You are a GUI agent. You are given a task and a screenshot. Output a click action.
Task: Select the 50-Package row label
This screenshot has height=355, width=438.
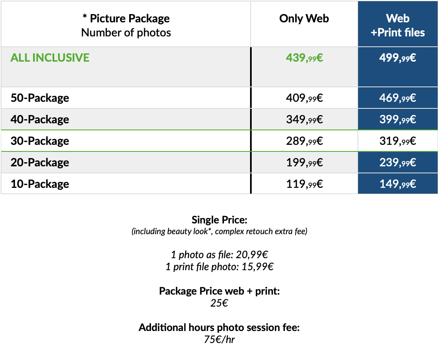click(40, 98)
